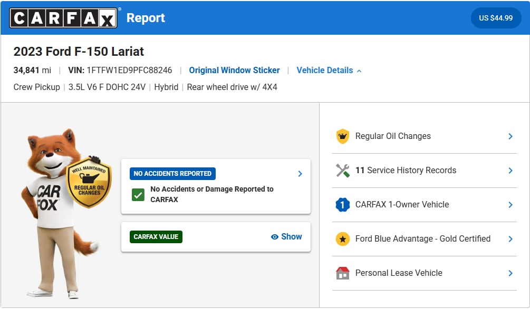Screen dimensions: 530x309
Task: Click the VIN number 1FTFW1ED9PFC88246
Action: point(129,70)
